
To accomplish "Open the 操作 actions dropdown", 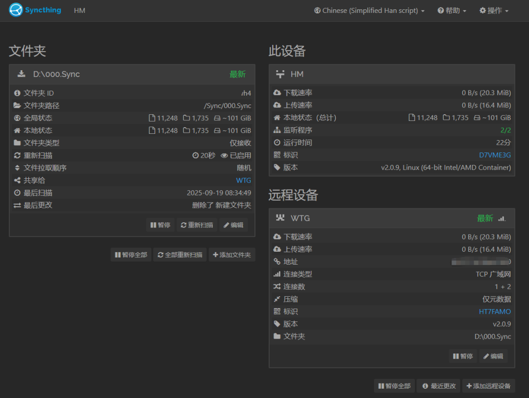I will 494,10.
